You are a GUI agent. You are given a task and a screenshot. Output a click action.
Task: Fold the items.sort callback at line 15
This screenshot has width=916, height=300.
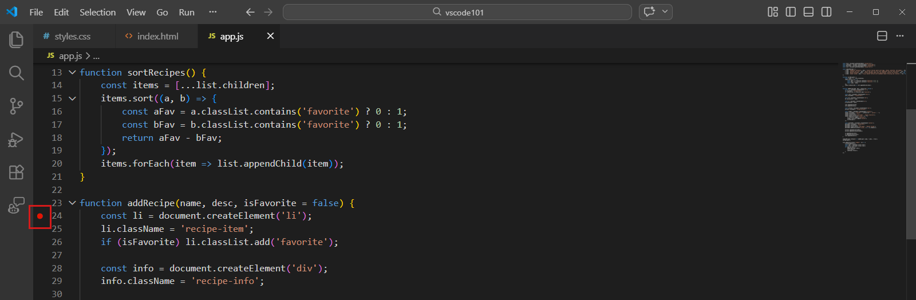pos(72,98)
